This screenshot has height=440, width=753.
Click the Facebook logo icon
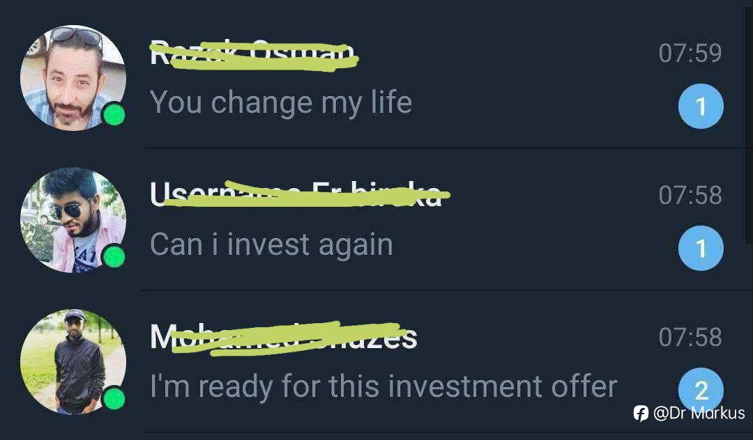pos(641,413)
